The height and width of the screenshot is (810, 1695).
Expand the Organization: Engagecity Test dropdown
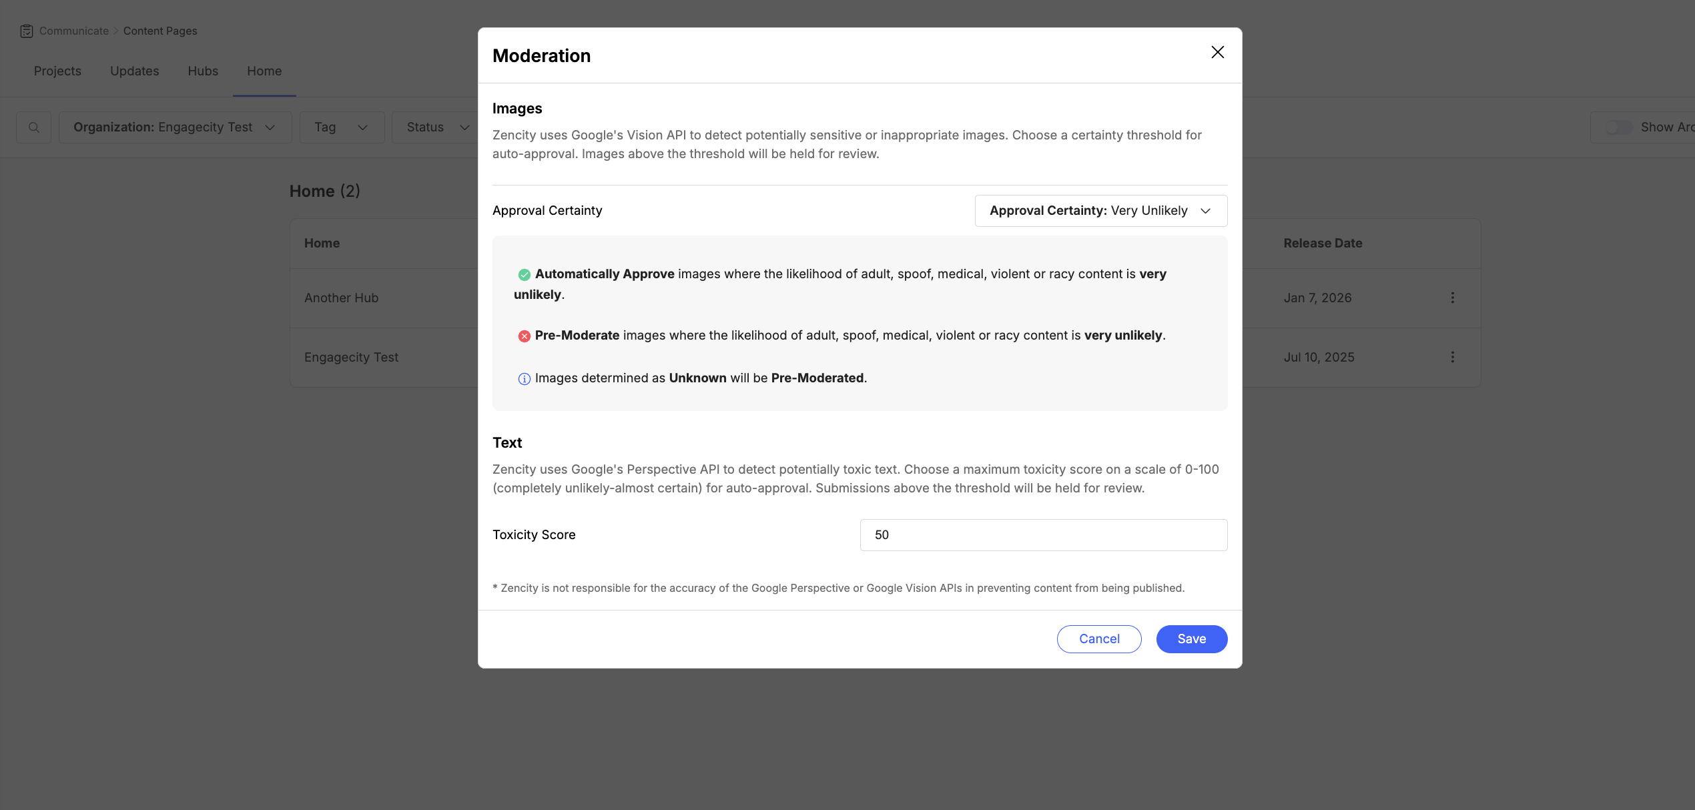click(175, 127)
